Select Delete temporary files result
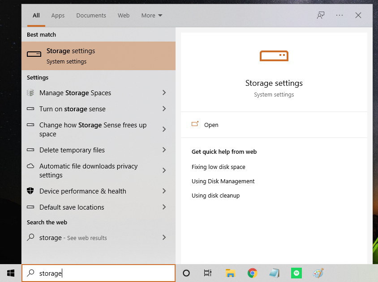Screen dimensions: 378x282 coord(99,150)
